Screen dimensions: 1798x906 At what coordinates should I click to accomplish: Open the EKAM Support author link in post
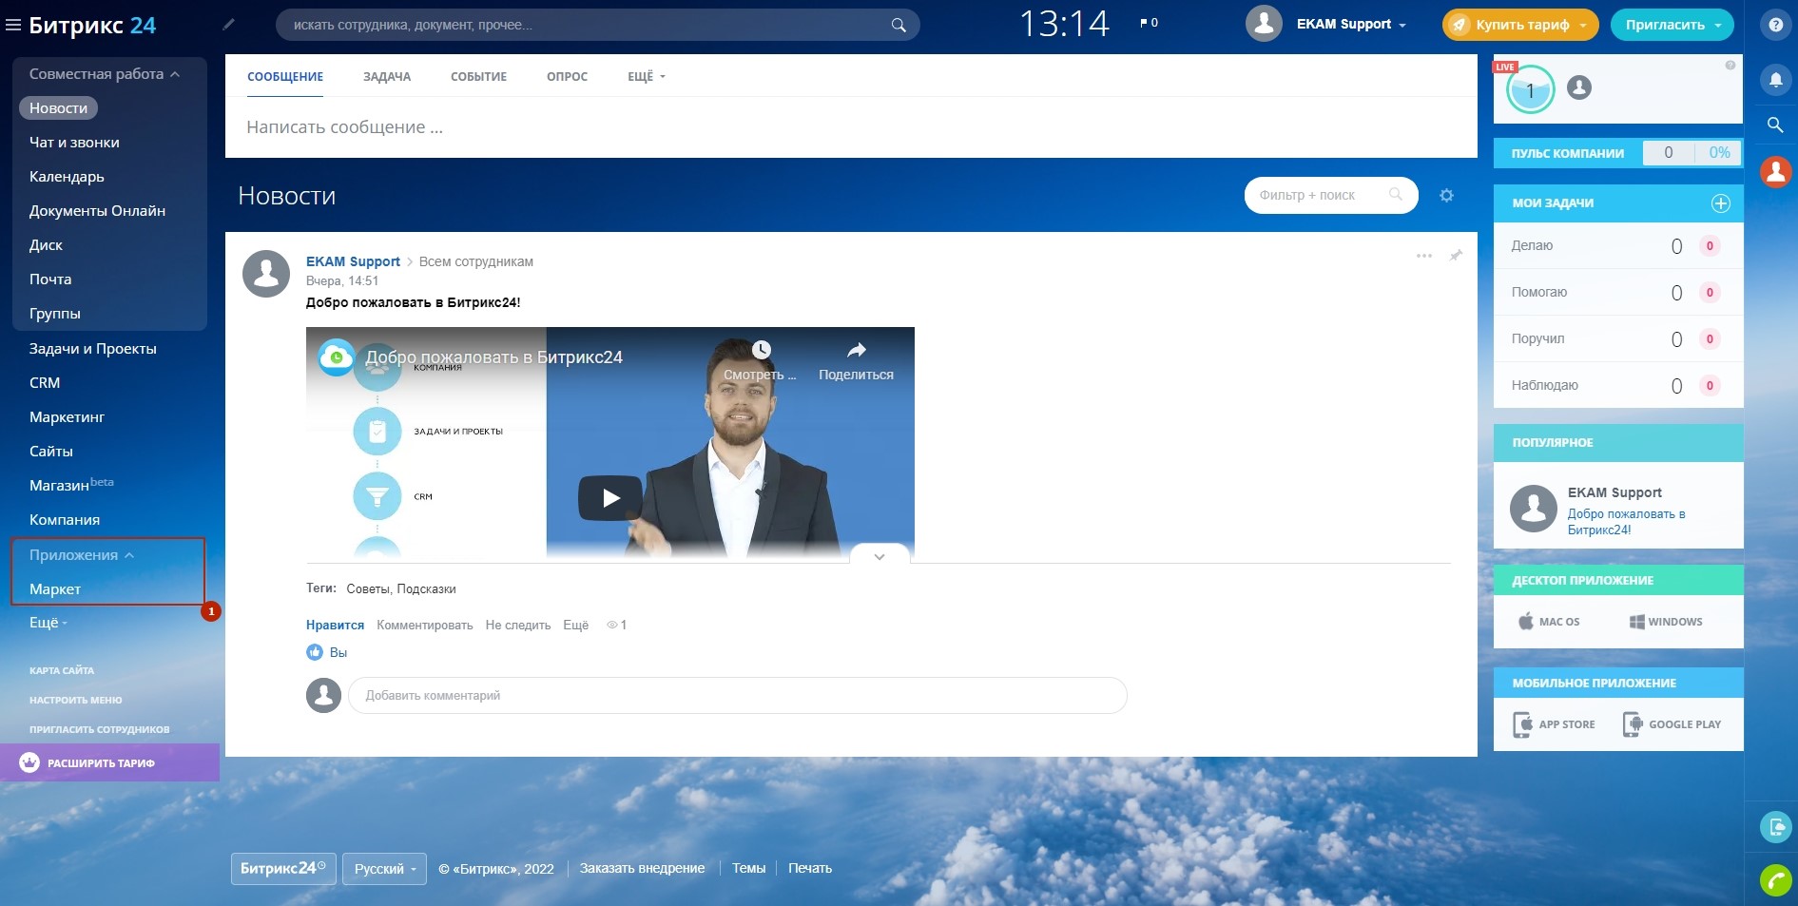(x=353, y=261)
